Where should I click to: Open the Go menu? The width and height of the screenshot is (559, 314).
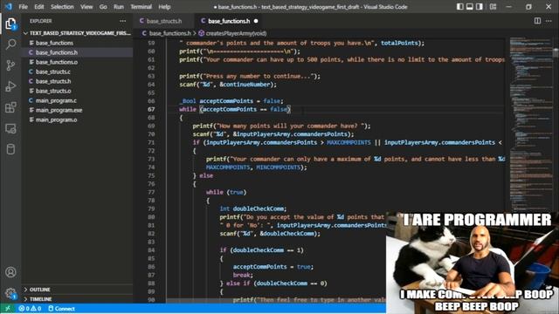point(103,7)
